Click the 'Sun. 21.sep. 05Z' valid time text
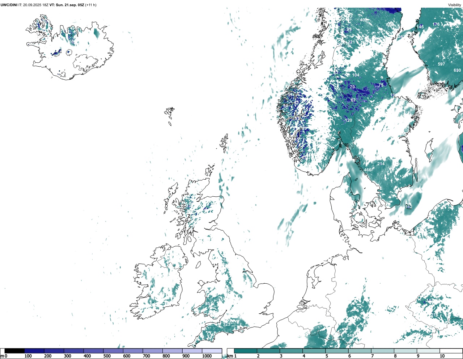The image size is (463, 359). [69, 5]
